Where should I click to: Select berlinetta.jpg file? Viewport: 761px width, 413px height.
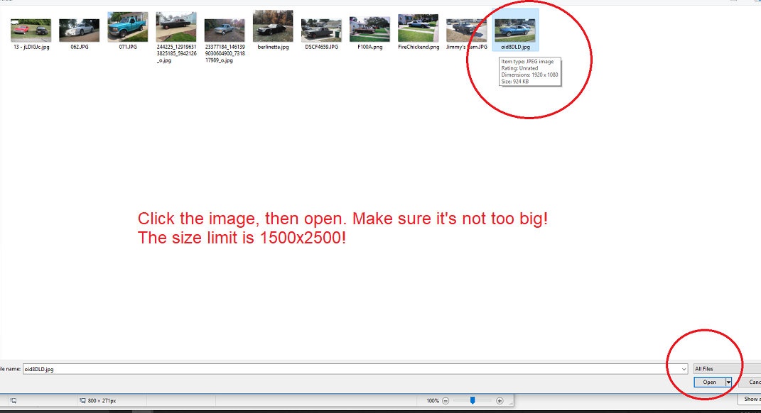click(x=273, y=28)
